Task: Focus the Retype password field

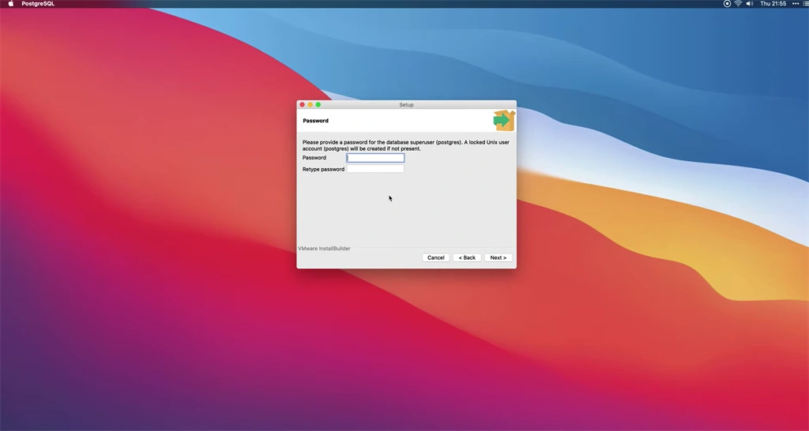Action: (375, 169)
